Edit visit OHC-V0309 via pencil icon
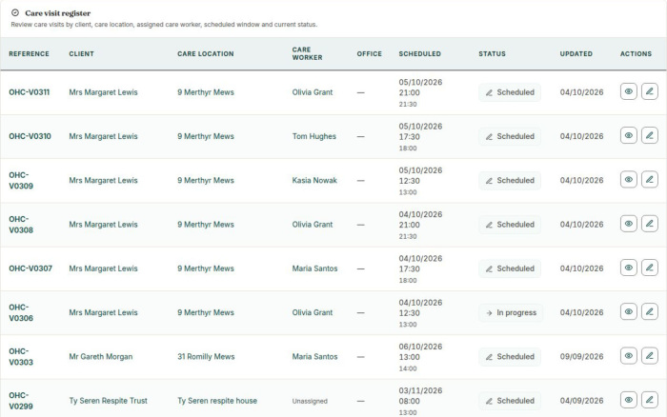667x417 pixels. click(x=650, y=179)
